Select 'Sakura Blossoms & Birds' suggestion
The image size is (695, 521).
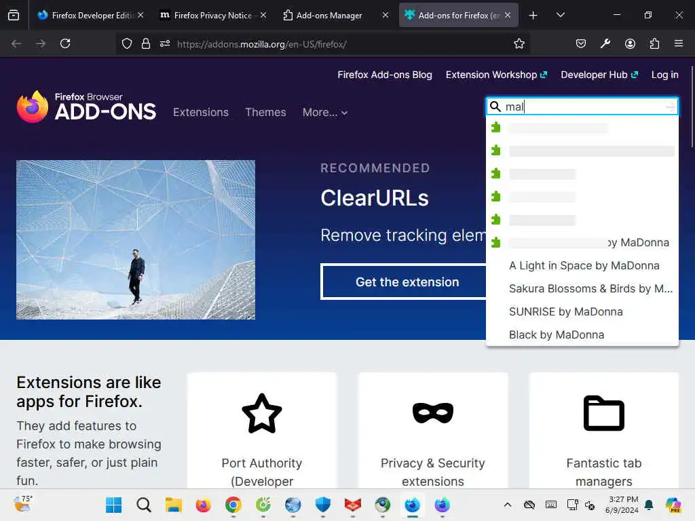point(582,288)
